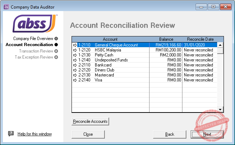Select the Mastercard account name

[104, 75]
